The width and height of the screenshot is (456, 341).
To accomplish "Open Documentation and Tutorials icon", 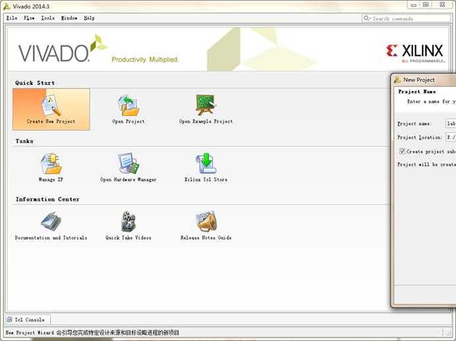I will 51,221.
